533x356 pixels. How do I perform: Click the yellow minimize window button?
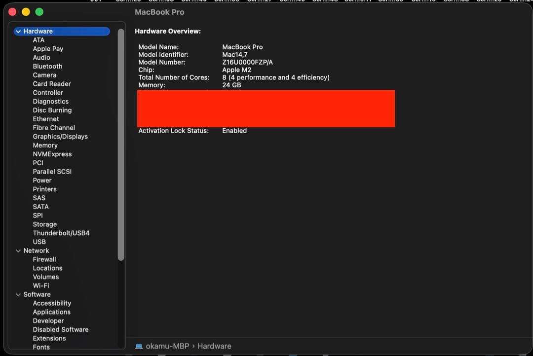26,12
